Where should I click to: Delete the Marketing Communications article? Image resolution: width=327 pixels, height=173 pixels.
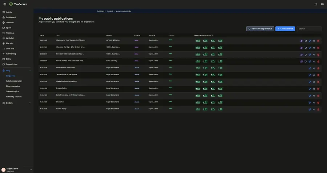tap(318, 82)
